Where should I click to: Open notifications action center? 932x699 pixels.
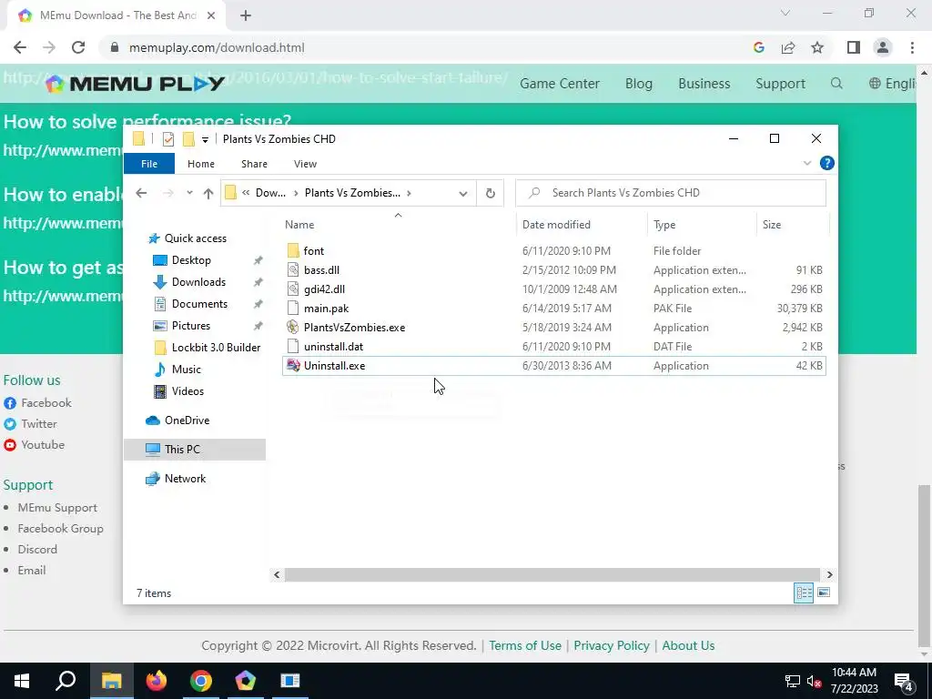pyautogui.click(x=904, y=681)
